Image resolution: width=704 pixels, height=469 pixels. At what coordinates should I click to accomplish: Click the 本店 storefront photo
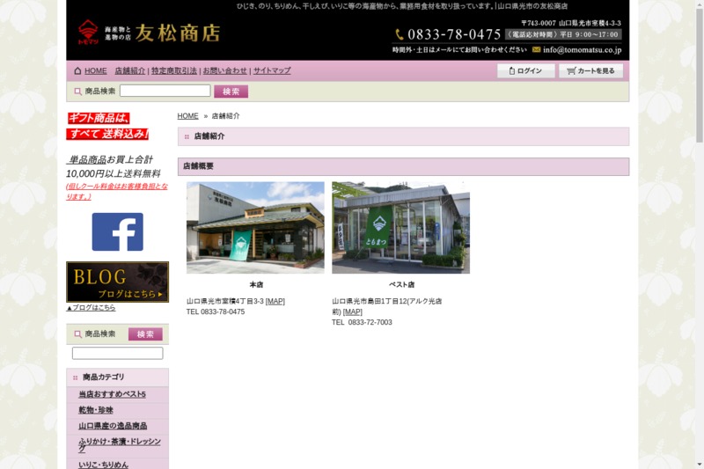pyautogui.click(x=255, y=228)
